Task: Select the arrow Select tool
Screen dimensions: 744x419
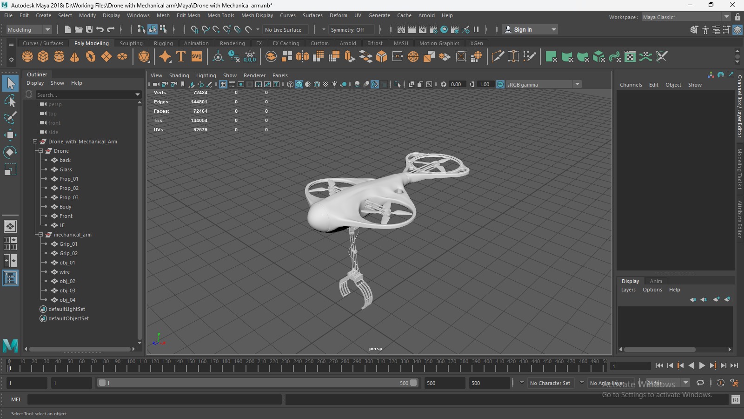Action: point(10,84)
